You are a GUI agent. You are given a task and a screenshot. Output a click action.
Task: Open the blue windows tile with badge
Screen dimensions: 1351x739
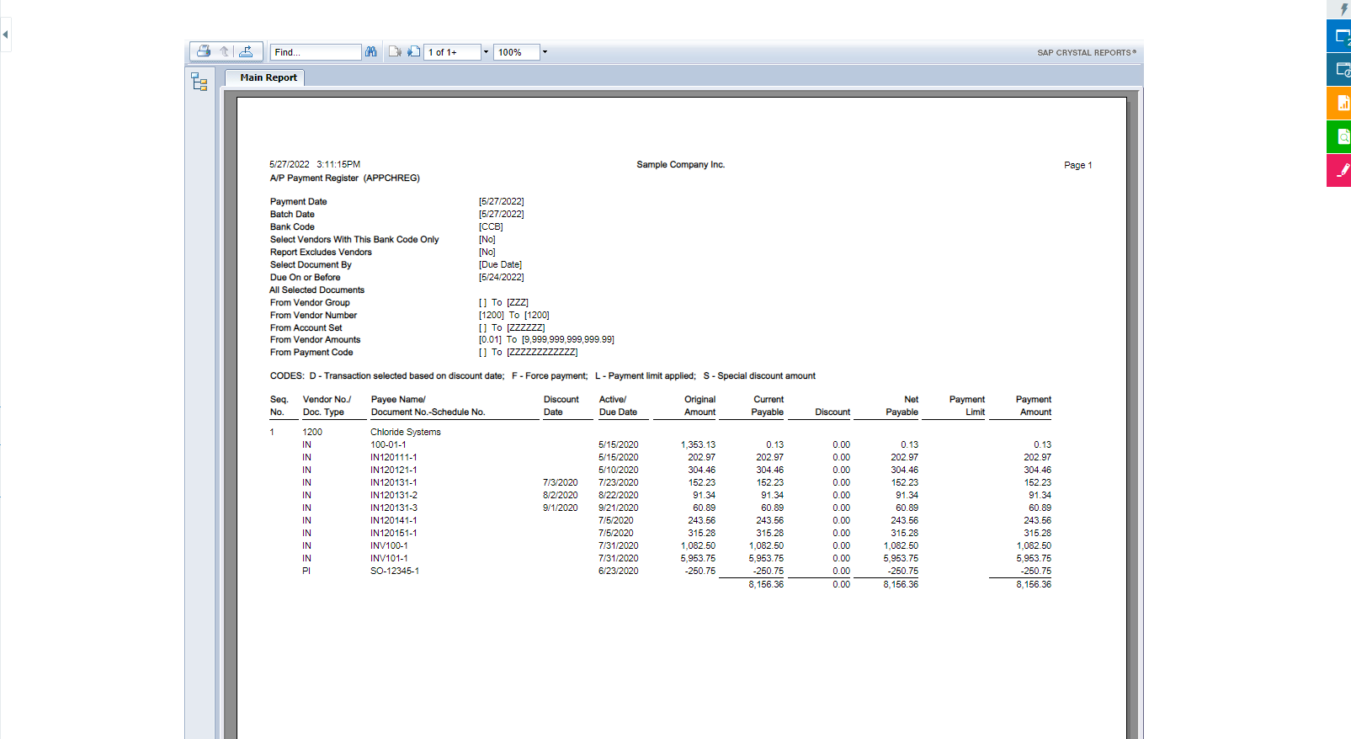[x=1339, y=36]
